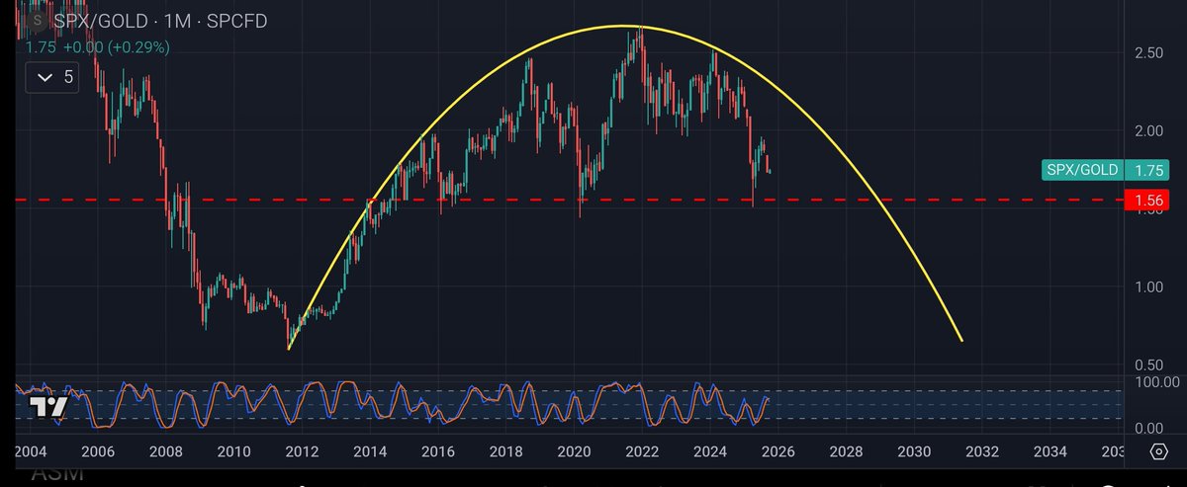This screenshot has width=1187, height=487.
Task: Click the 2026 time axis label
Action: point(777,451)
